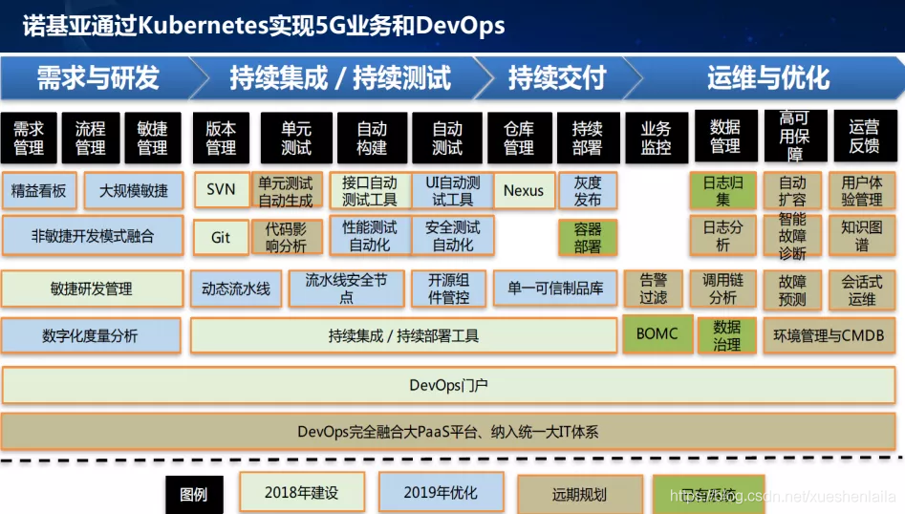Select the DevOps完全融合大PaaS平台 bar
This screenshot has height=514, width=905.
click(x=448, y=432)
